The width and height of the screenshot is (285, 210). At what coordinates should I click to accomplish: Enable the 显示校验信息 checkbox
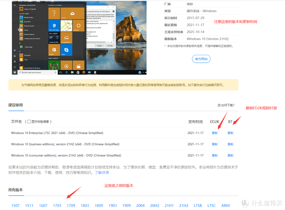coord(29,122)
